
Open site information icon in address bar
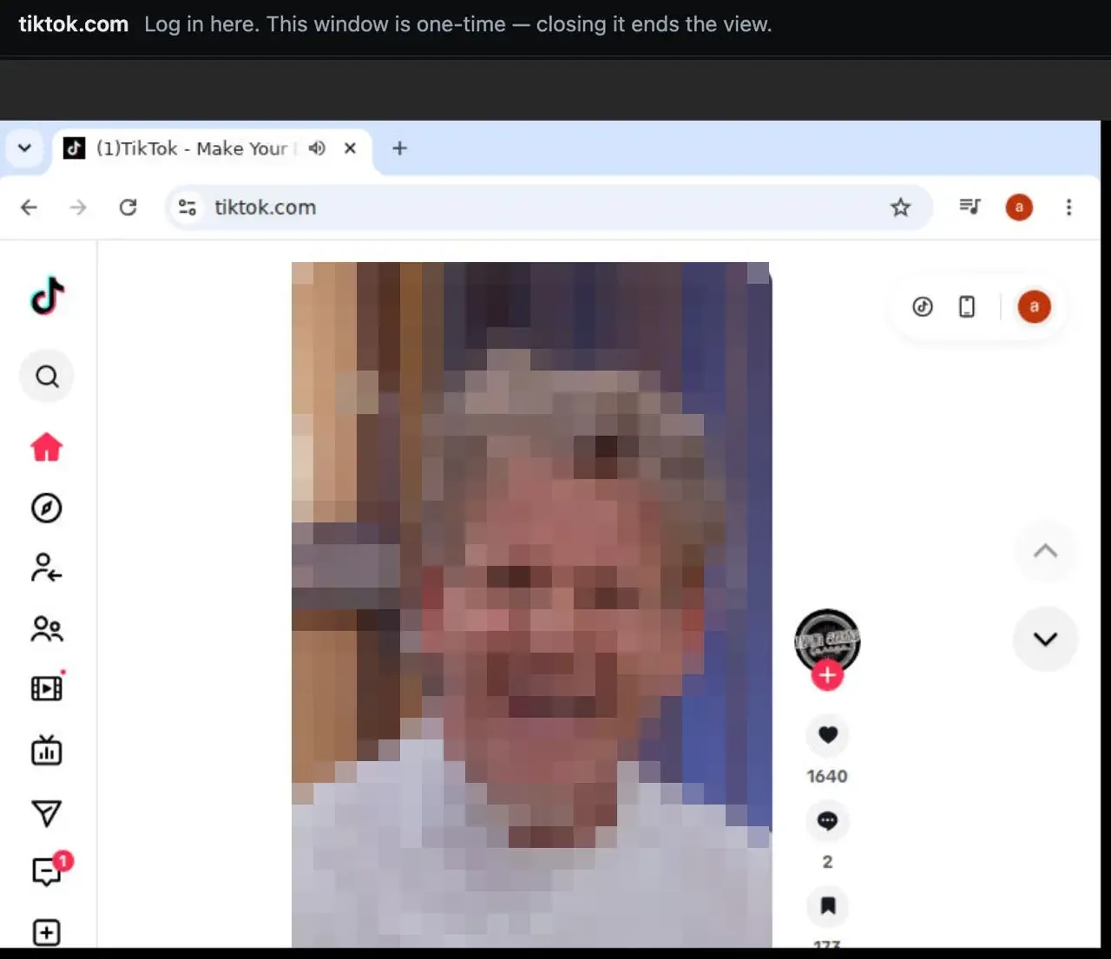[187, 207]
